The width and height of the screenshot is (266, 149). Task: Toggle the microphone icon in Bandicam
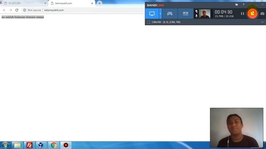pos(197,16)
